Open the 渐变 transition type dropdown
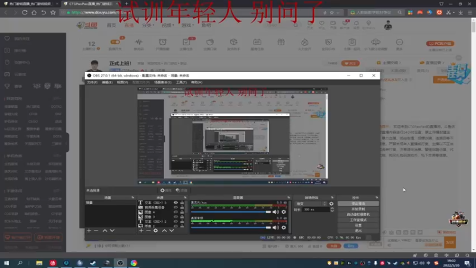Image resolution: width=476 pixels, height=268 pixels. pyautogui.click(x=311, y=204)
